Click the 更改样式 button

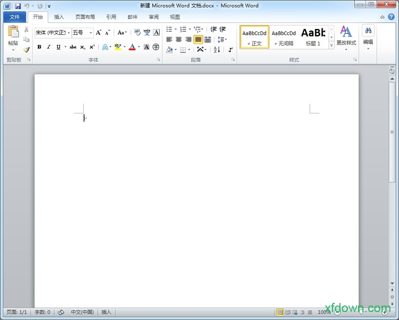[x=346, y=37]
